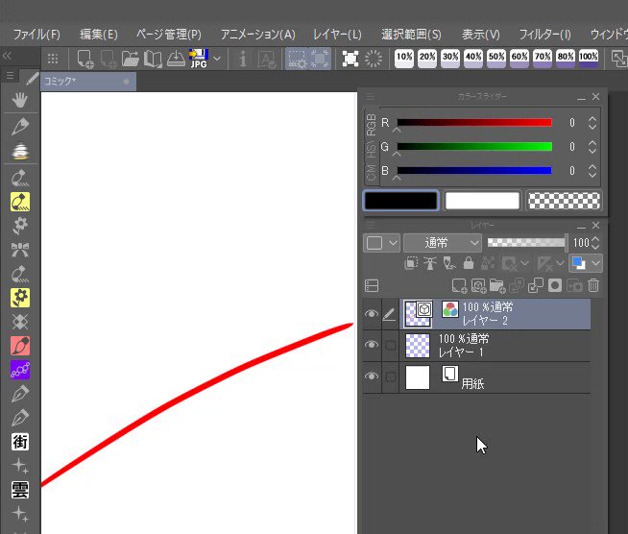Open the レイヤー(L) menu
628x534 pixels.
tap(337, 35)
